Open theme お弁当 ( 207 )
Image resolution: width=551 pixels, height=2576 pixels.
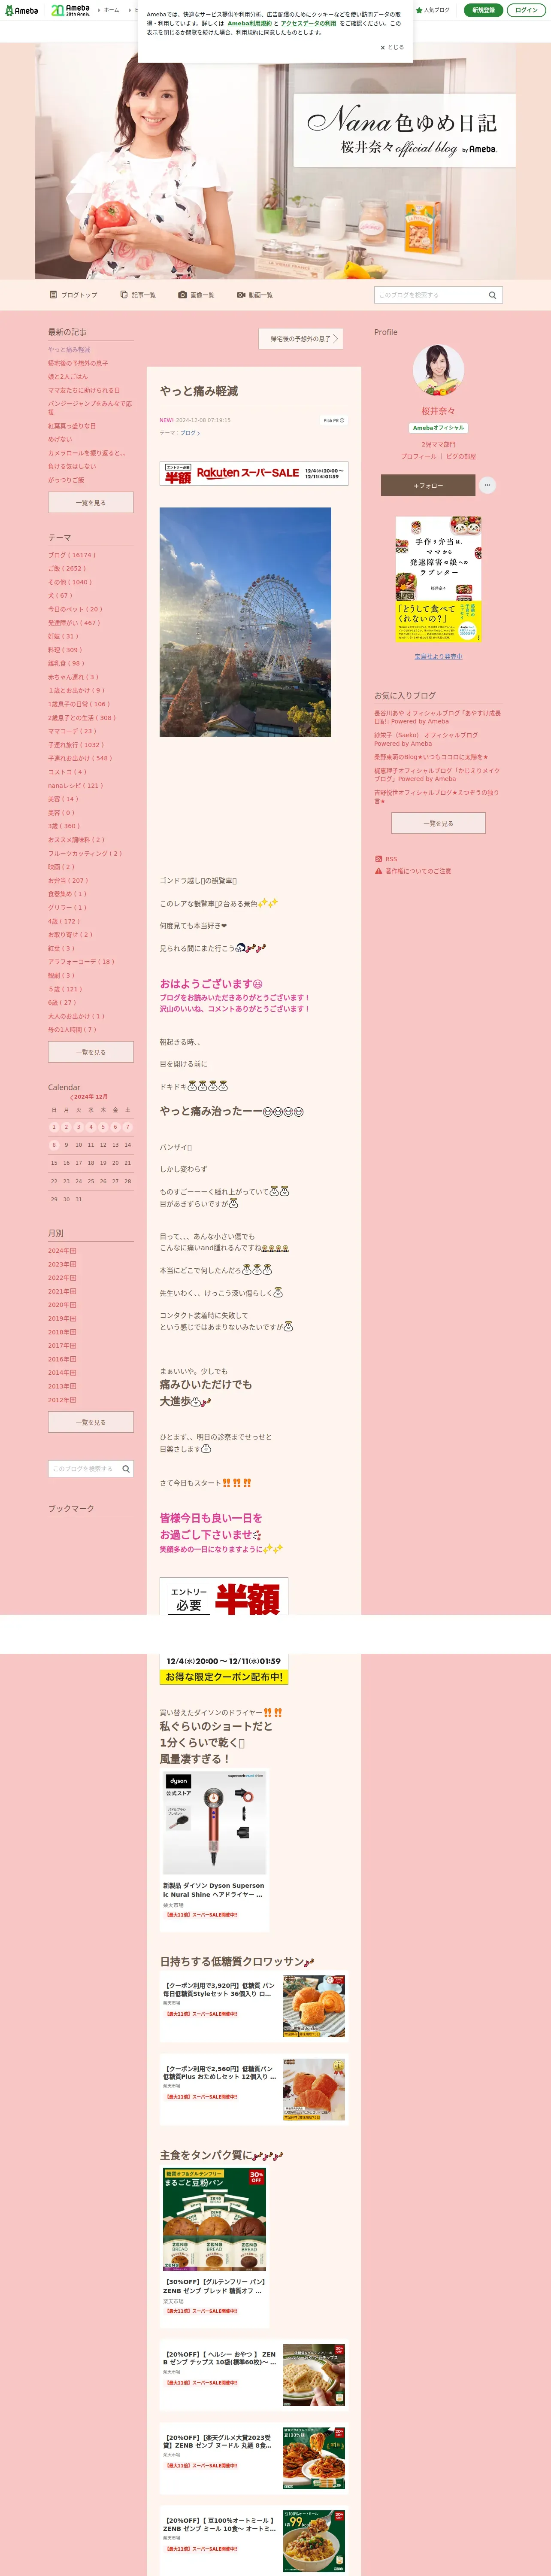(68, 880)
